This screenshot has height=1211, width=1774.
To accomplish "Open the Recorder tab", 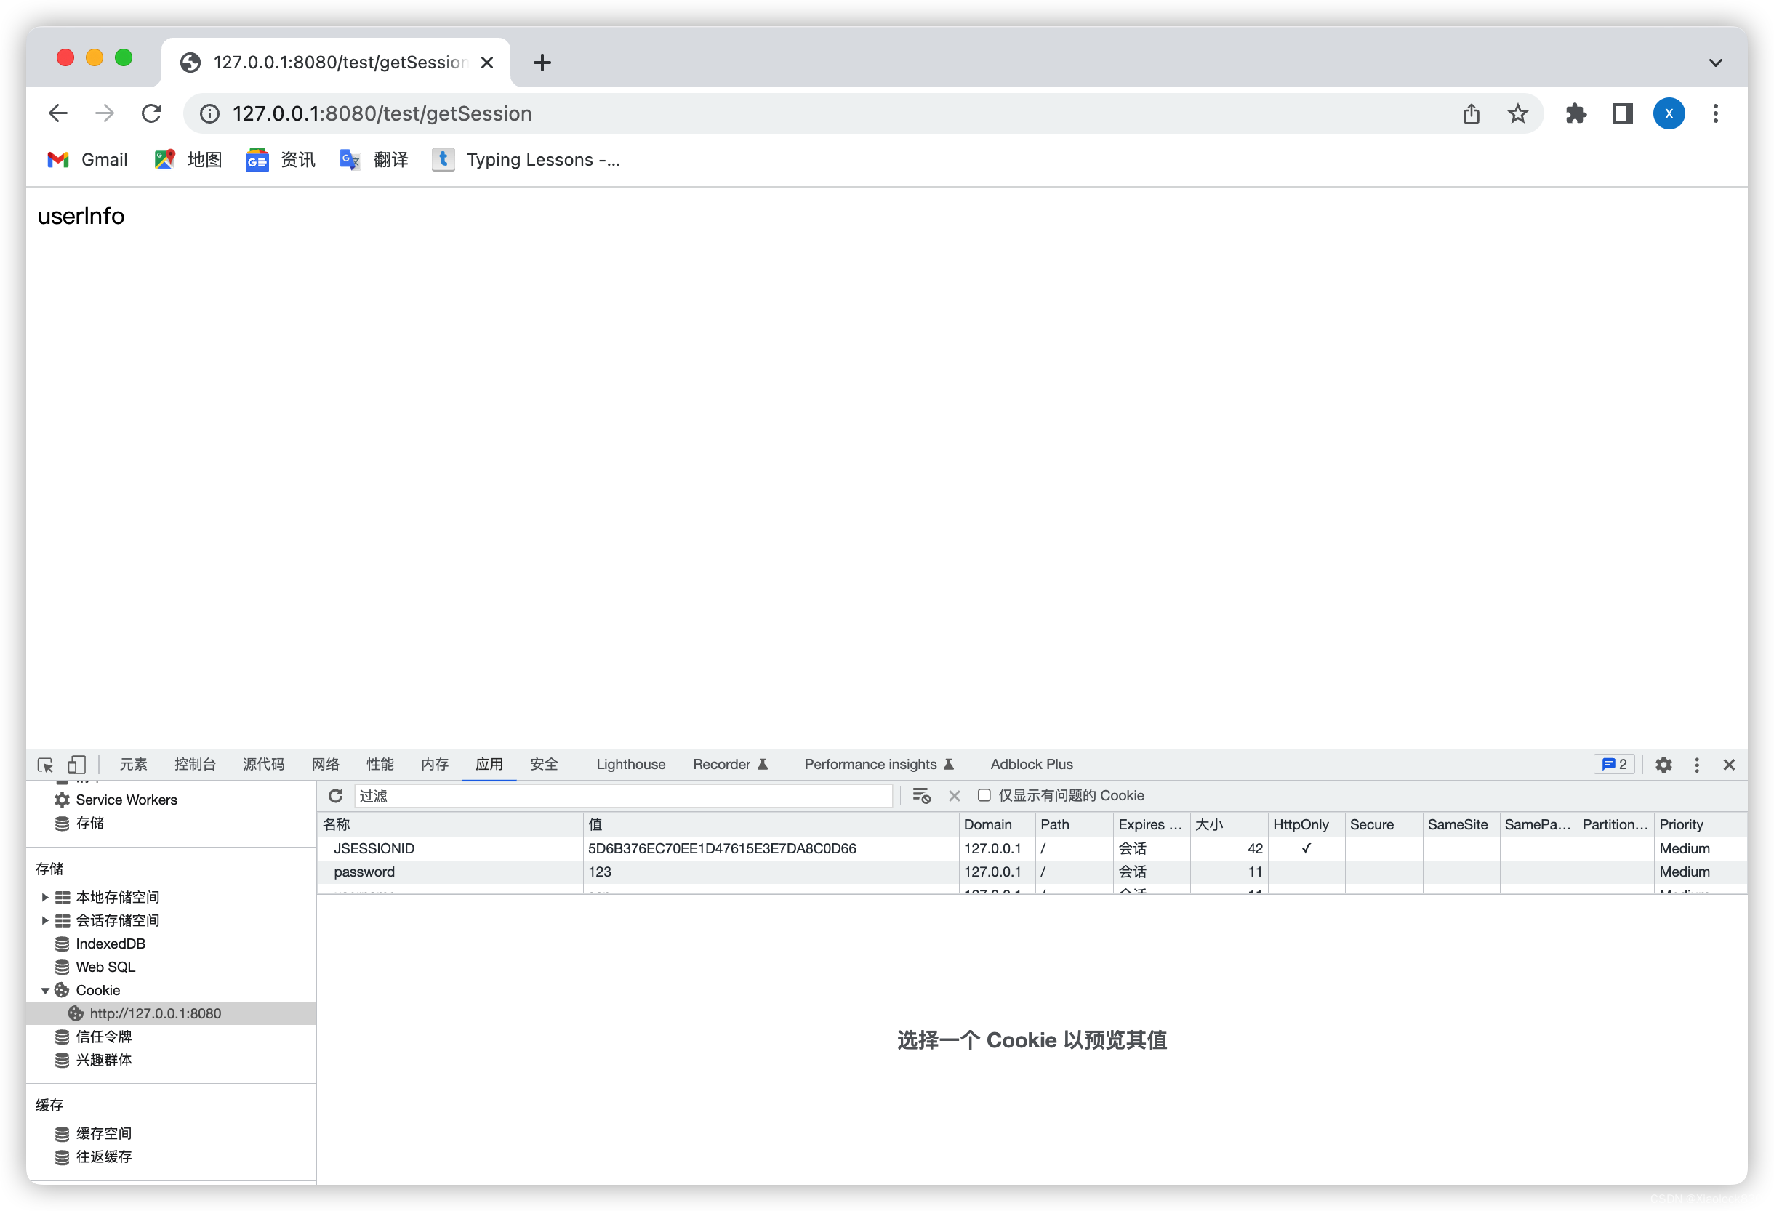I will click(730, 765).
